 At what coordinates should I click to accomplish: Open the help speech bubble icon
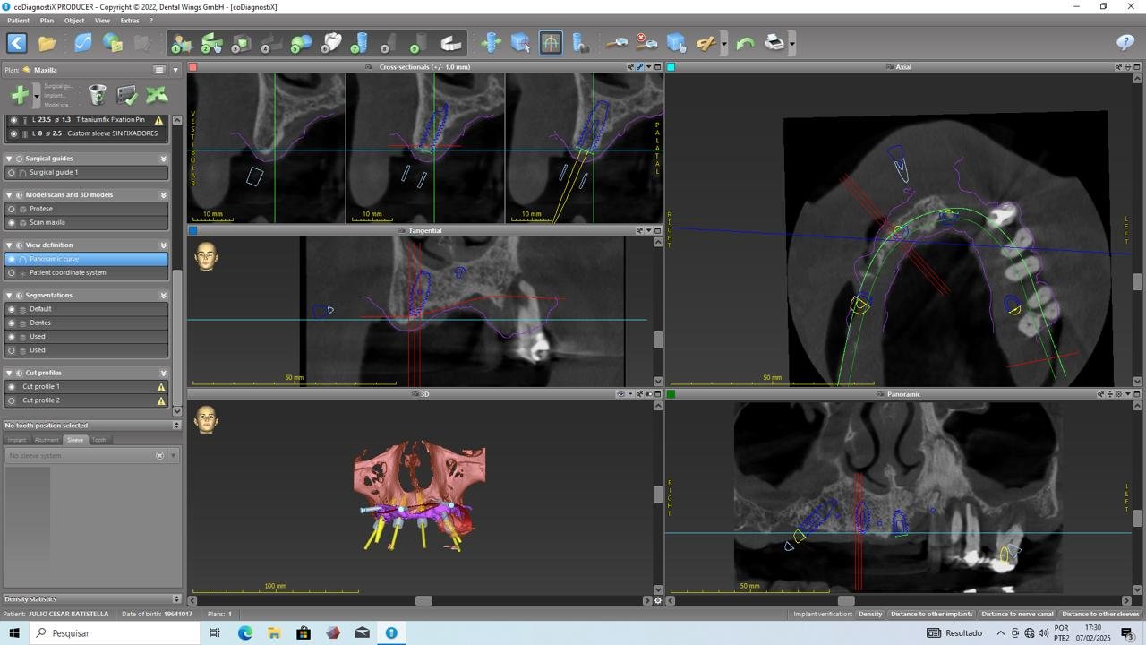point(1125,42)
